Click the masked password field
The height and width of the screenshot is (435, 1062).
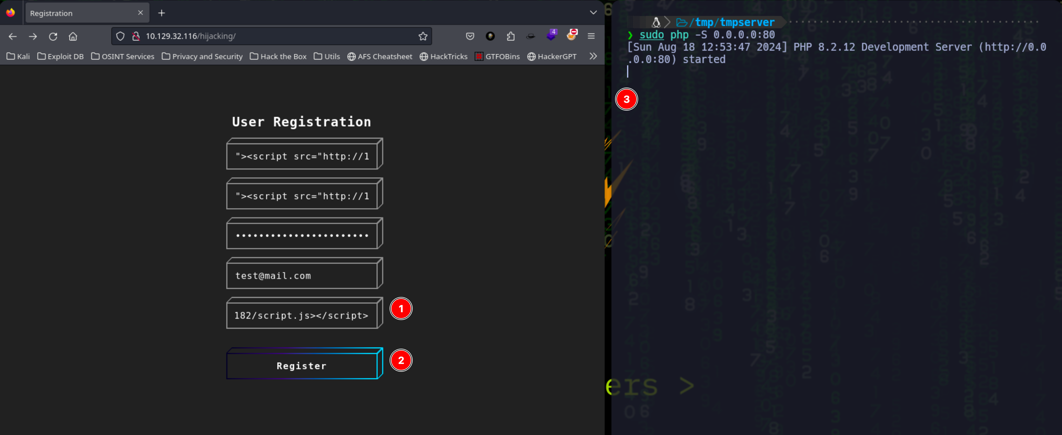click(302, 236)
